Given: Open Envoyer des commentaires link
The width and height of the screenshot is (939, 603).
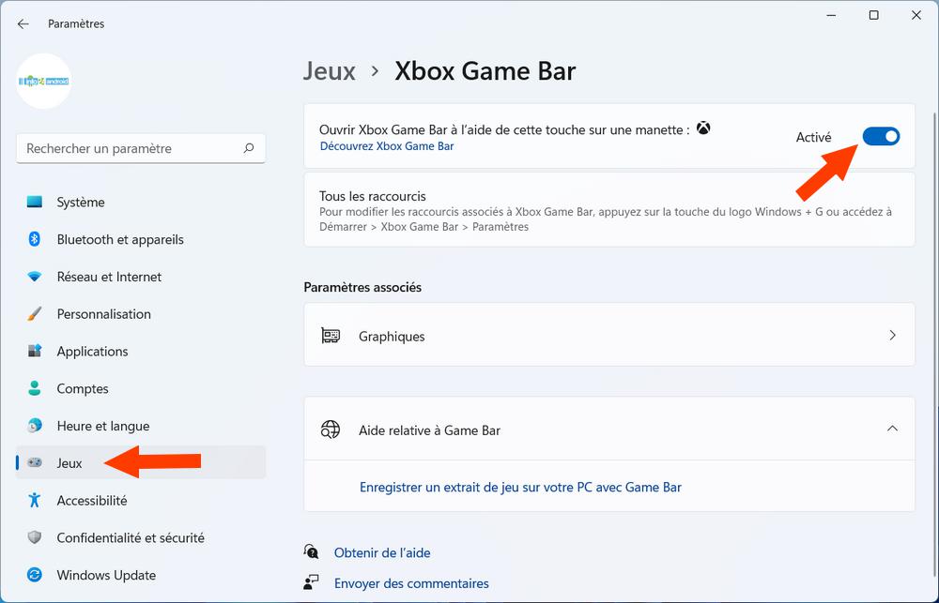Looking at the screenshot, I should tap(411, 583).
